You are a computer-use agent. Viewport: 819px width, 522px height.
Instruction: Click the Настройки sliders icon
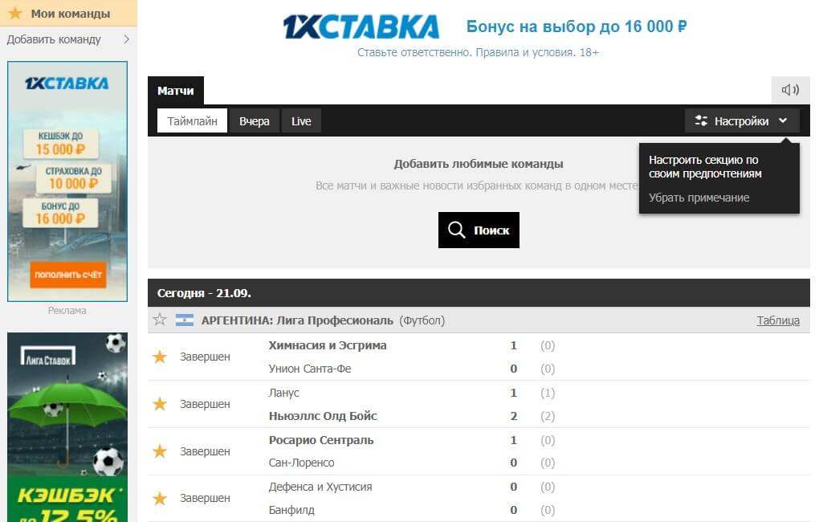(x=701, y=120)
